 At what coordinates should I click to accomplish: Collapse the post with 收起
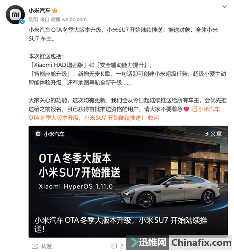[x=153, y=118]
